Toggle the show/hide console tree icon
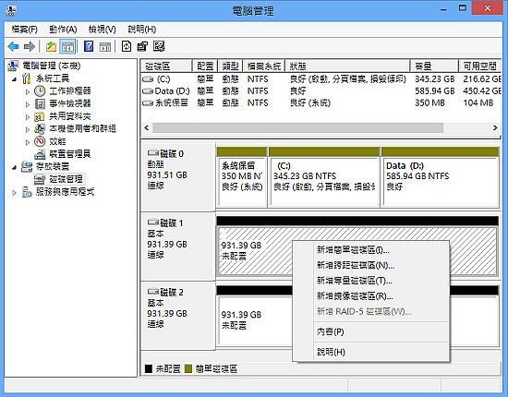The width and height of the screenshot is (508, 397). (67, 47)
